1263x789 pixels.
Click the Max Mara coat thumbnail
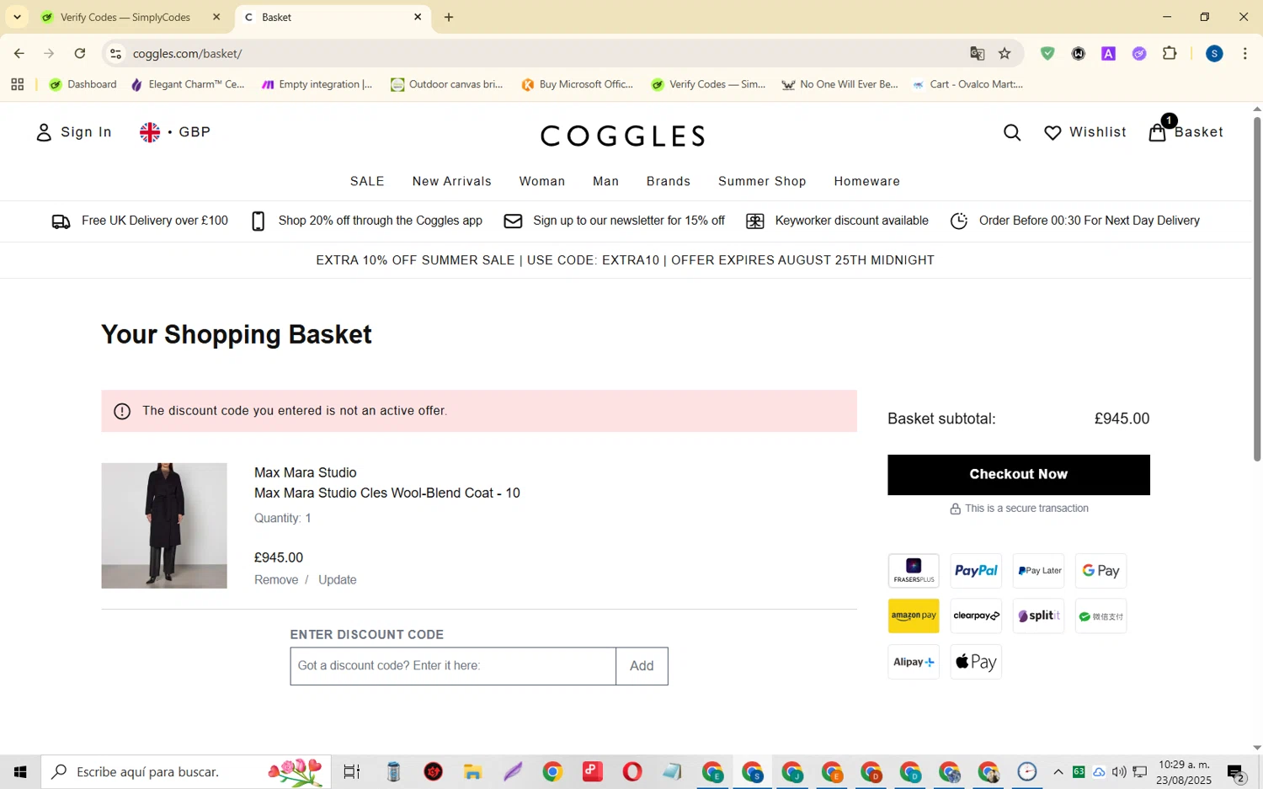click(164, 525)
